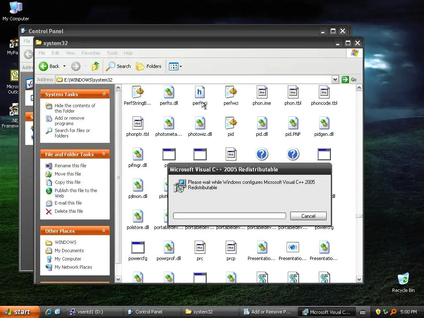Collapse the System Tasks panel
The image size is (424, 318).
coord(104,94)
